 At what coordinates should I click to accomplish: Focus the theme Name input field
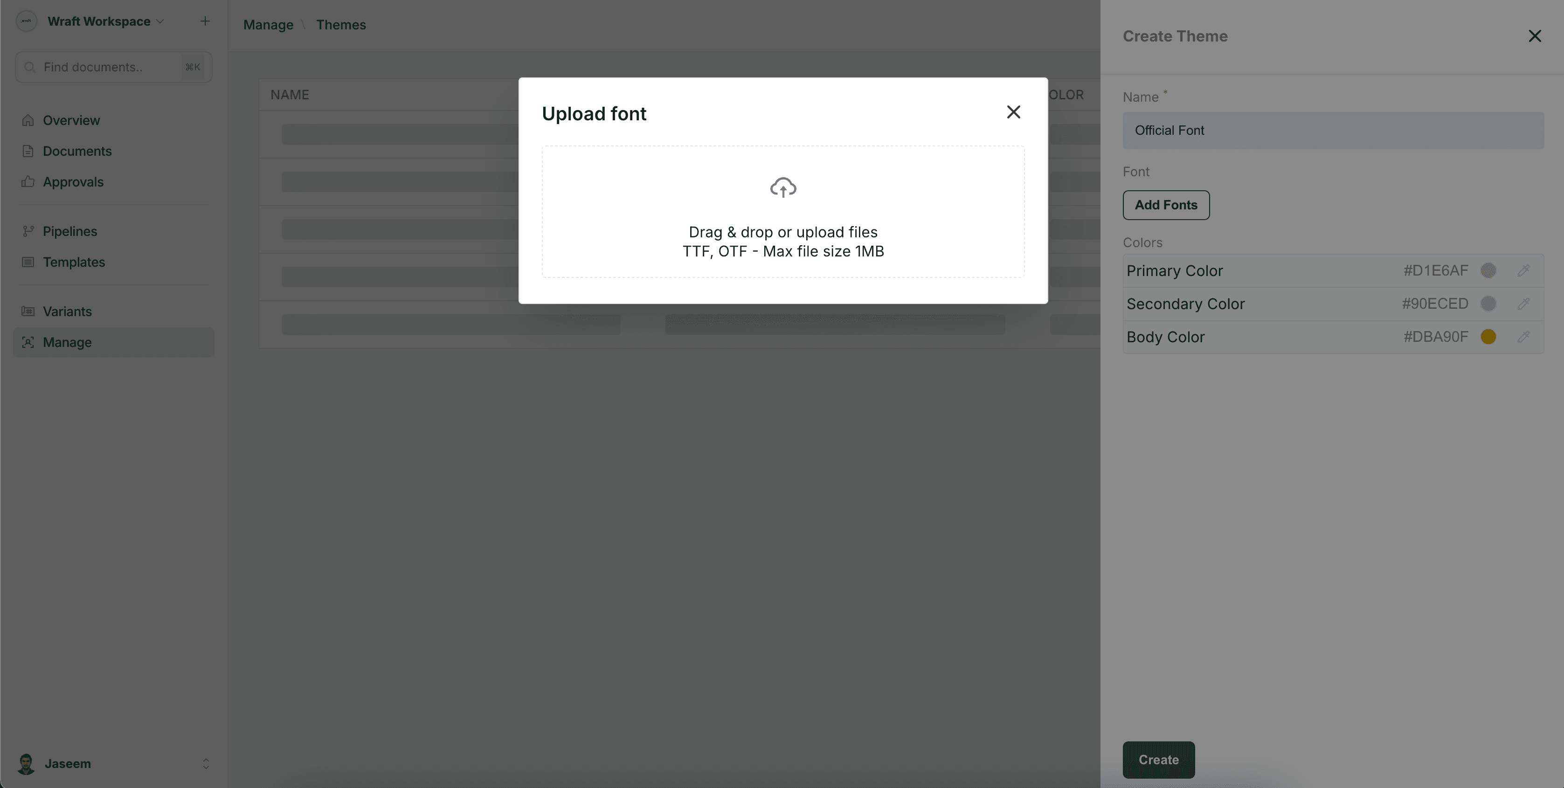coord(1333,131)
